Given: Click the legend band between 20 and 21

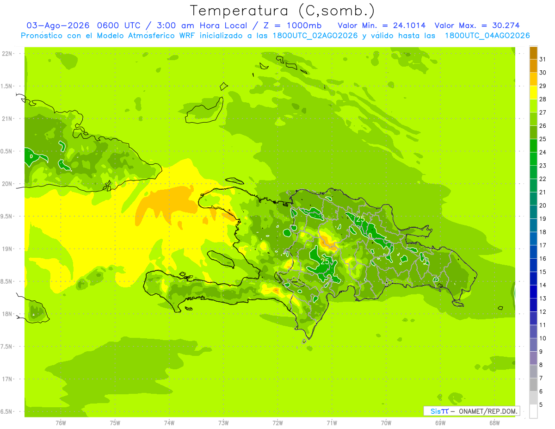Looking at the screenshot, I should tap(533, 199).
